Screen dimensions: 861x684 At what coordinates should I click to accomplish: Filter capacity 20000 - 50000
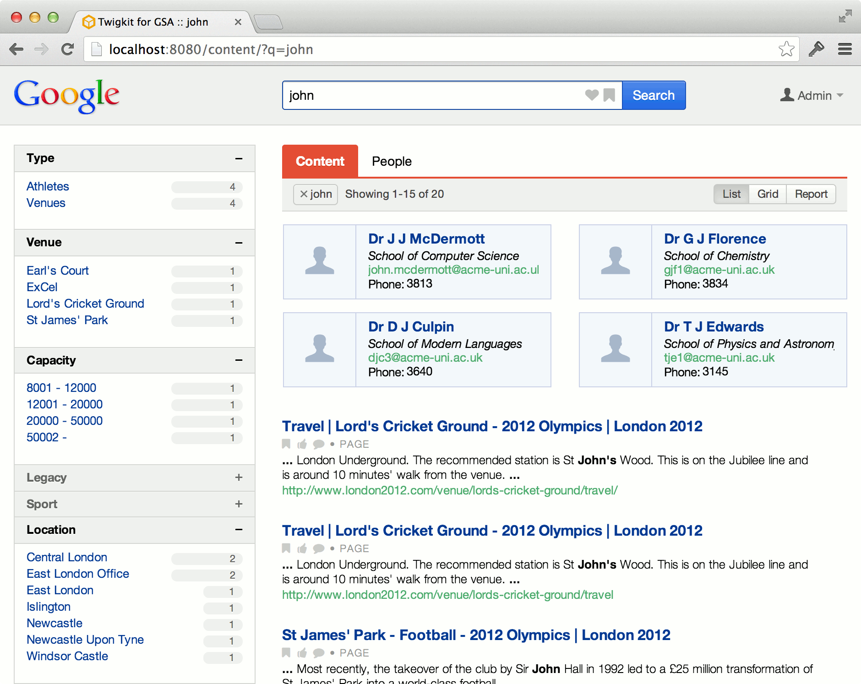point(65,421)
